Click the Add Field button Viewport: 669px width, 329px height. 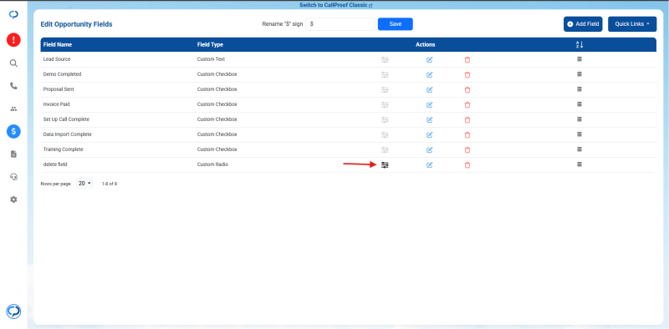pos(583,24)
